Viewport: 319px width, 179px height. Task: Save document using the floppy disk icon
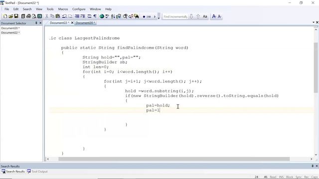coord(16,16)
